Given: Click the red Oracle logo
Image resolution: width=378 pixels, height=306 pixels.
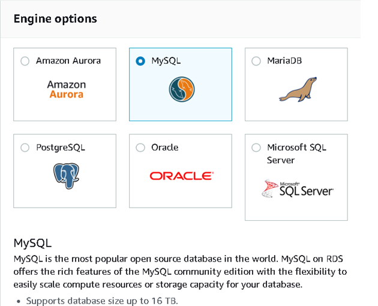Looking at the screenshot, I should [x=181, y=176].
